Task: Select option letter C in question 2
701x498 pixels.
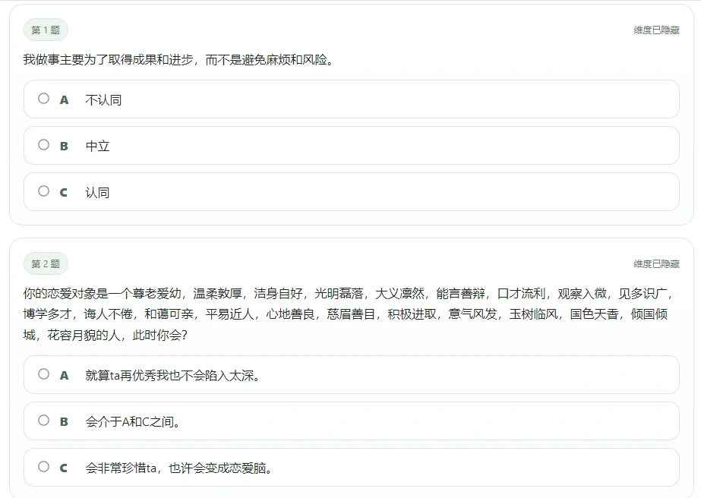Action: (64, 468)
